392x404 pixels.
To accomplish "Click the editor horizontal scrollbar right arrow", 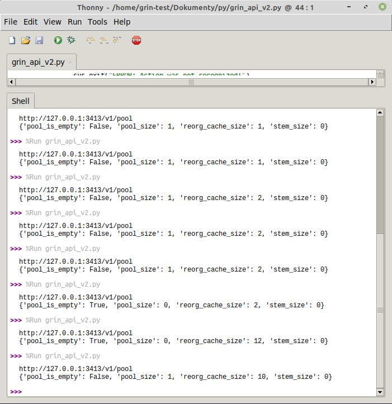I will click(372, 82).
